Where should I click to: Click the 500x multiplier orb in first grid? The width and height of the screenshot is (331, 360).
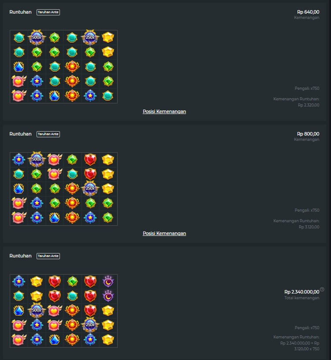pyautogui.click(x=37, y=37)
